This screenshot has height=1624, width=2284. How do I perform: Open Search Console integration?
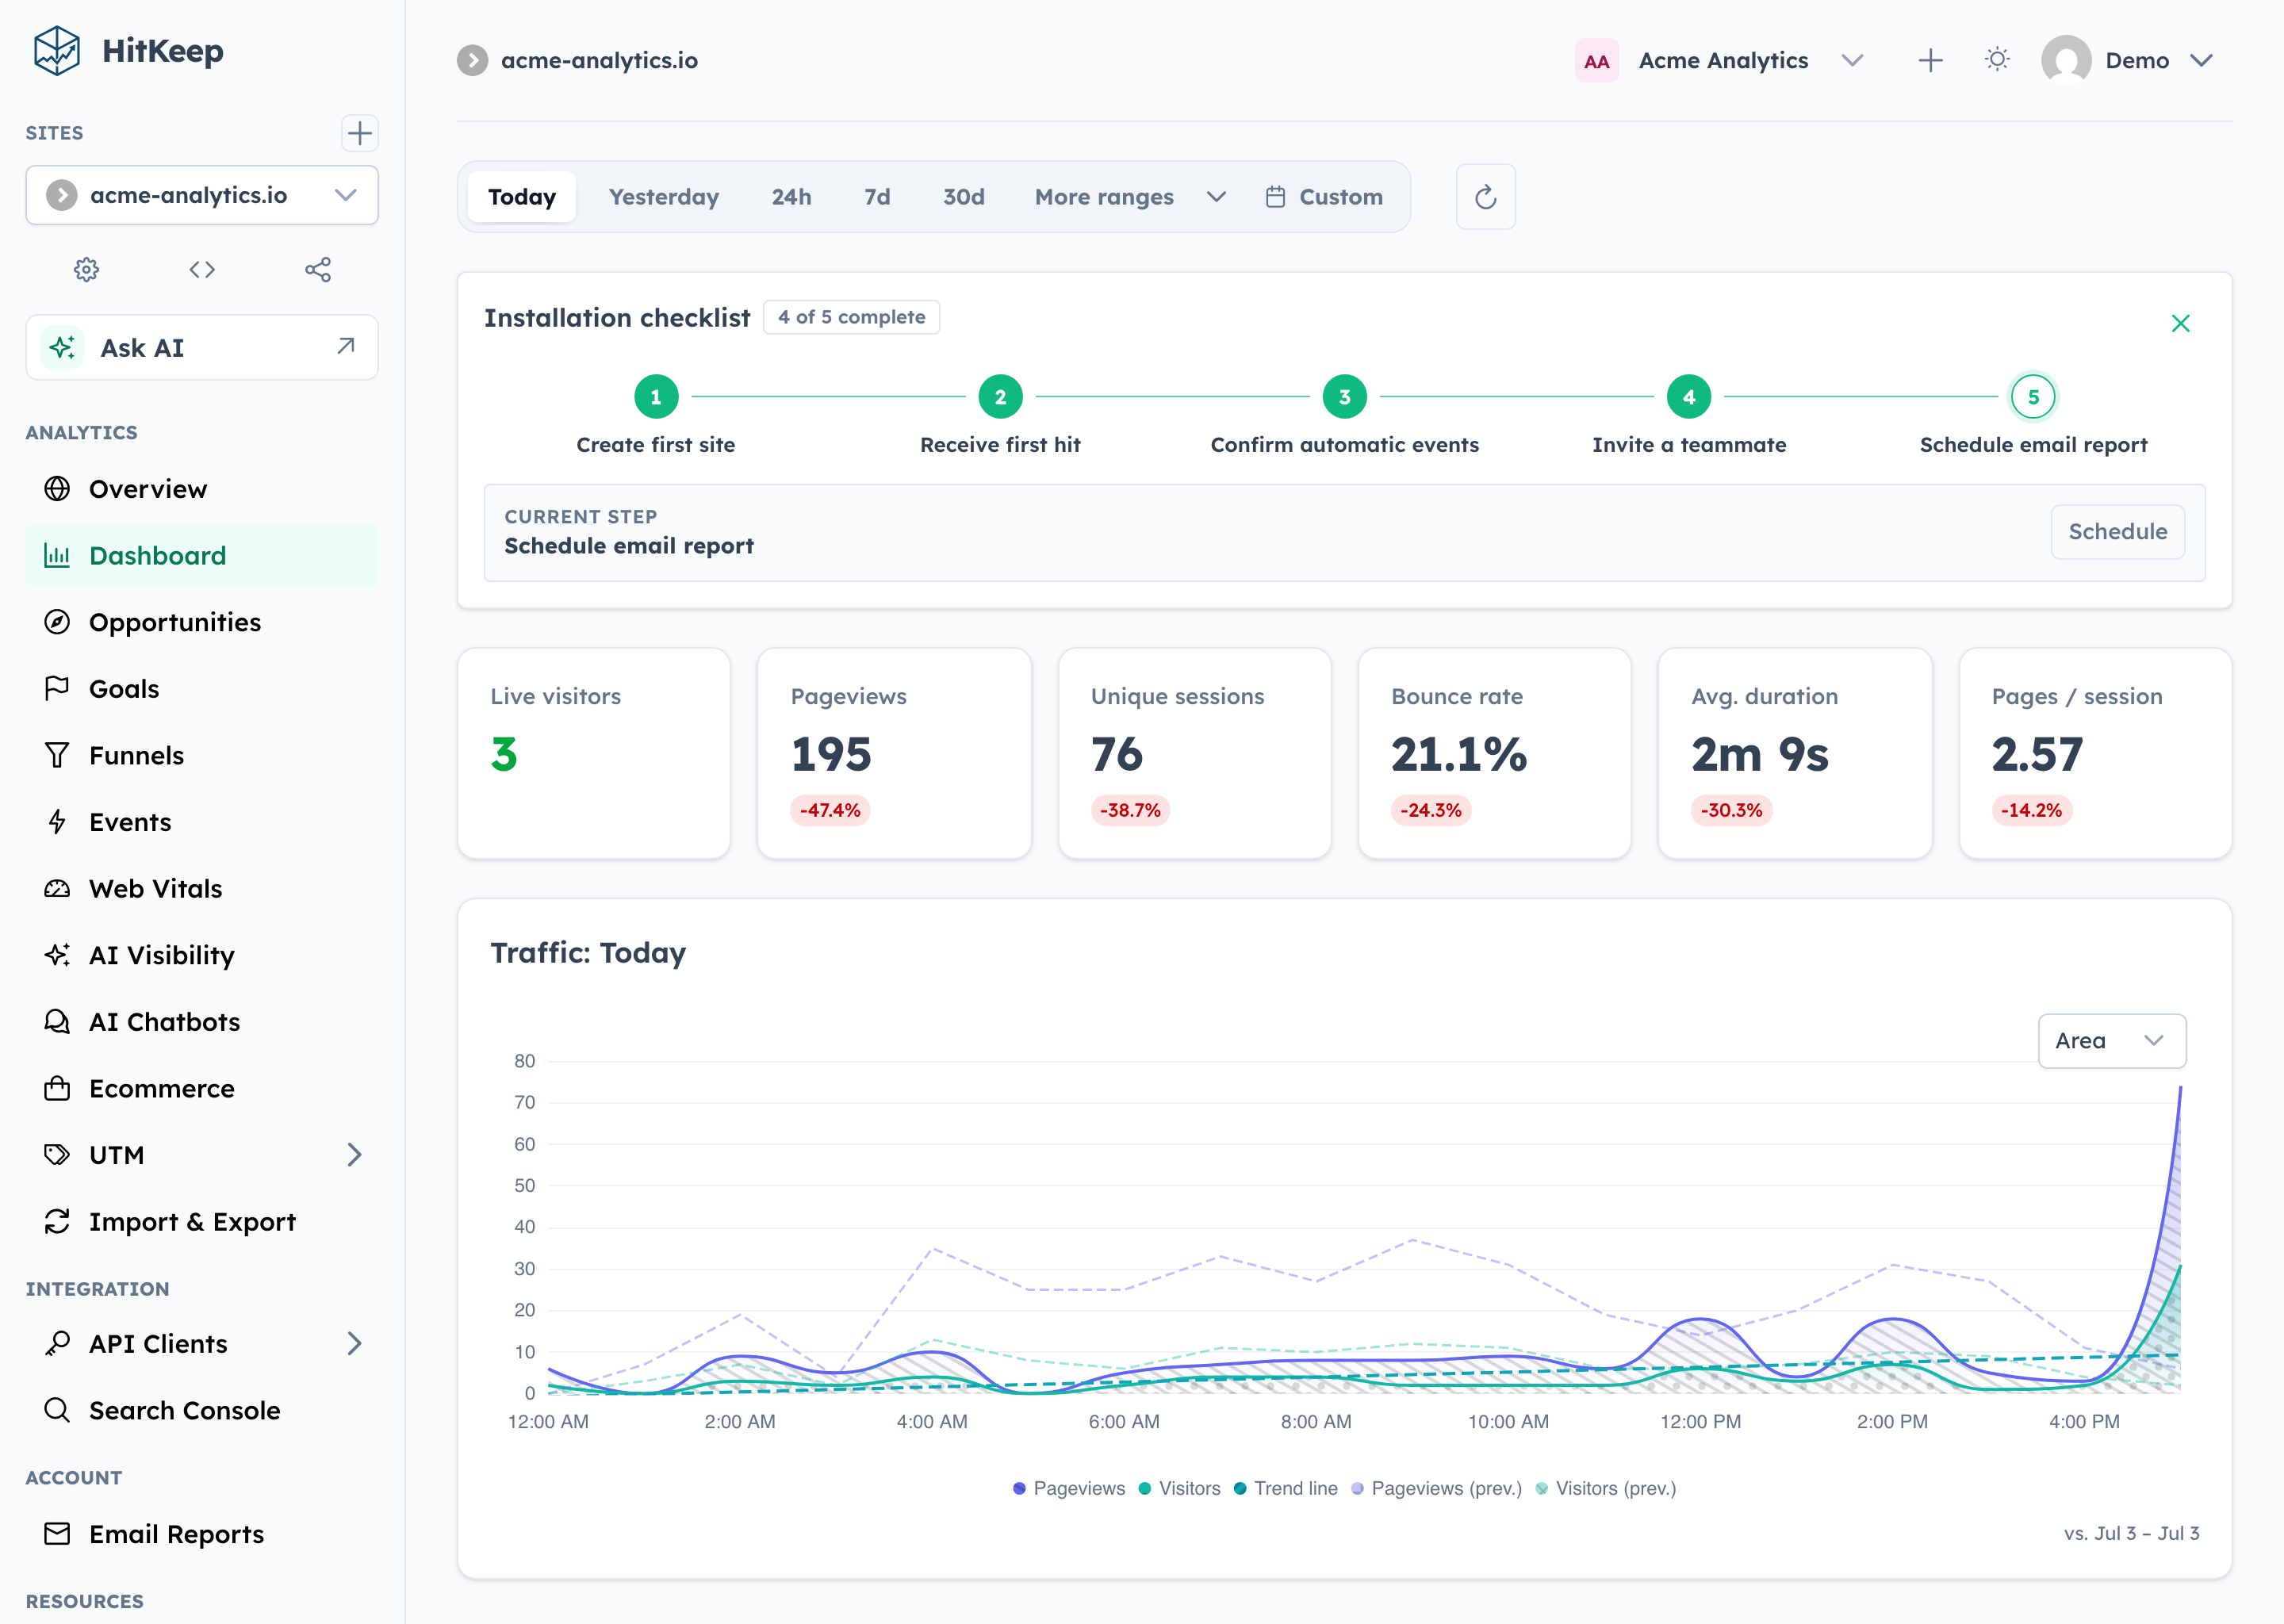(x=202, y=1410)
